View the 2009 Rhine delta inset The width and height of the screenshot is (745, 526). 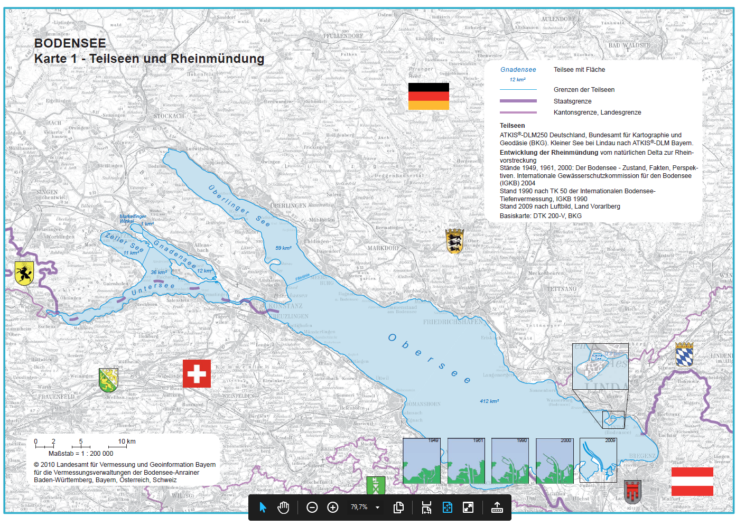(598, 461)
